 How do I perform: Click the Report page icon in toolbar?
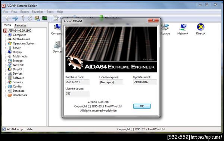(56, 18)
